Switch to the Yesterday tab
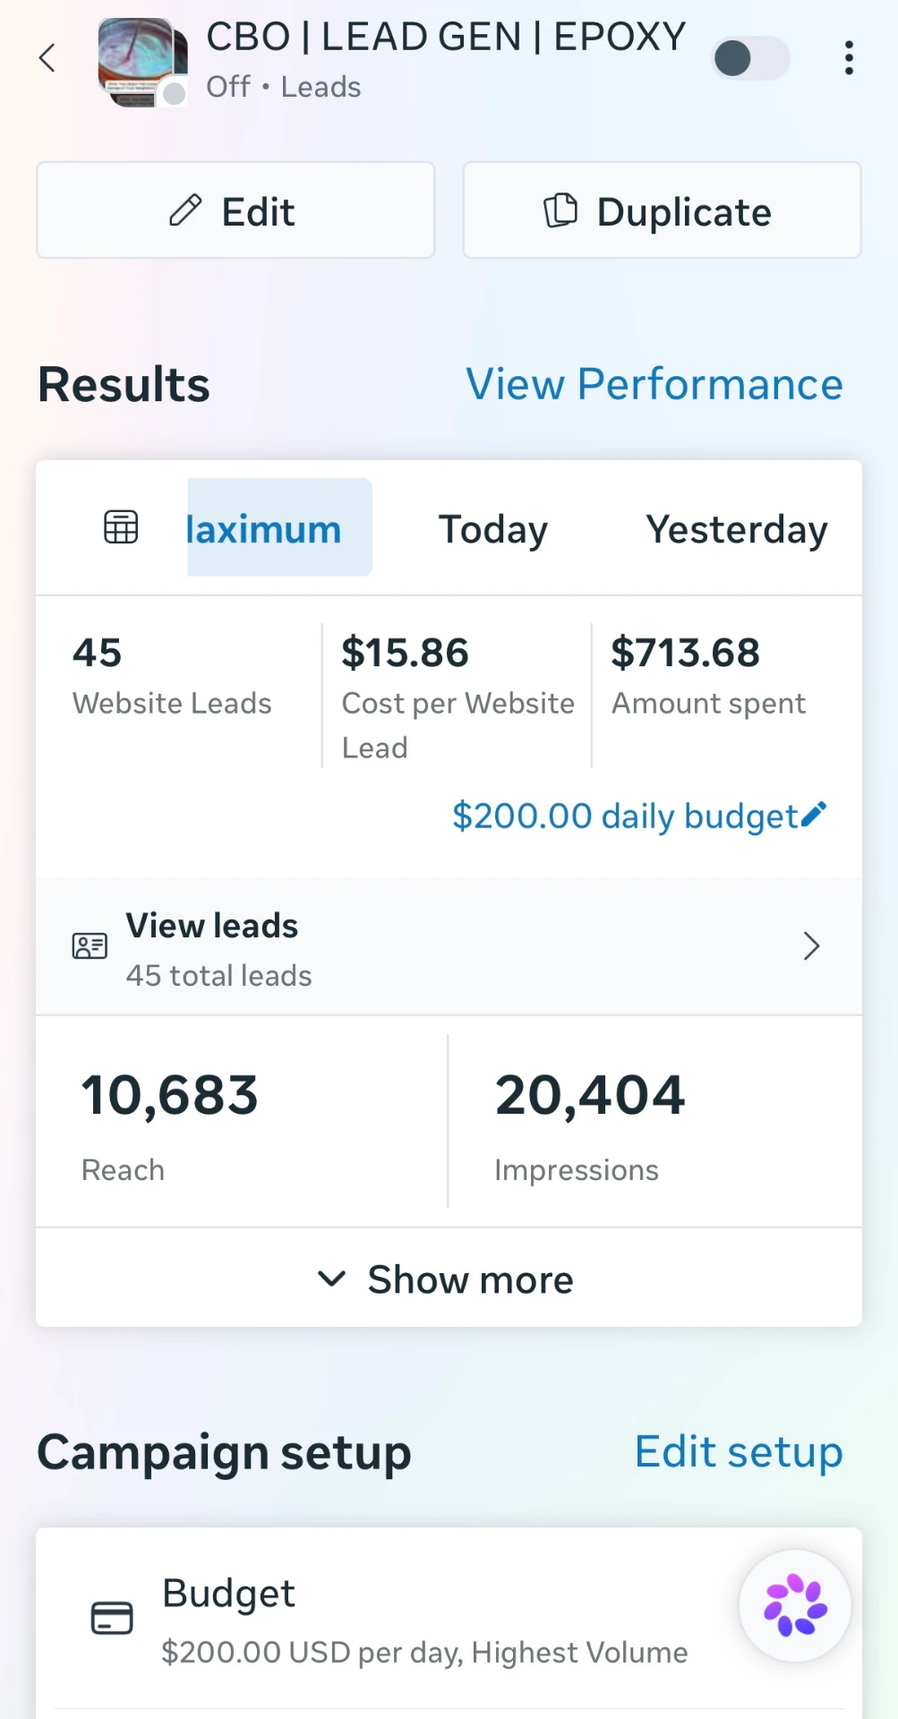Image resolution: width=898 pixels, height=1719 pixels. point(737,529)
